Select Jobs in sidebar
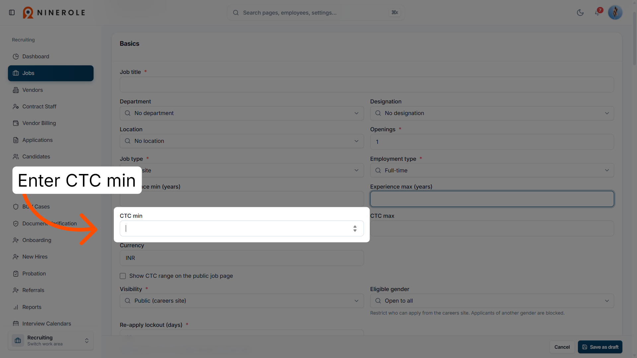The image size is (637, 358). pos(51,73)
